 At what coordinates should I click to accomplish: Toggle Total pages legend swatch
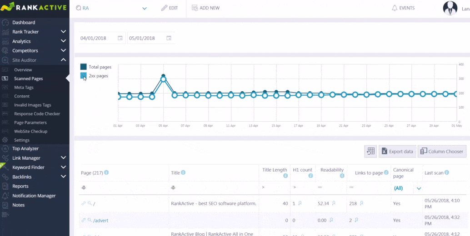(x=84, y=67)
